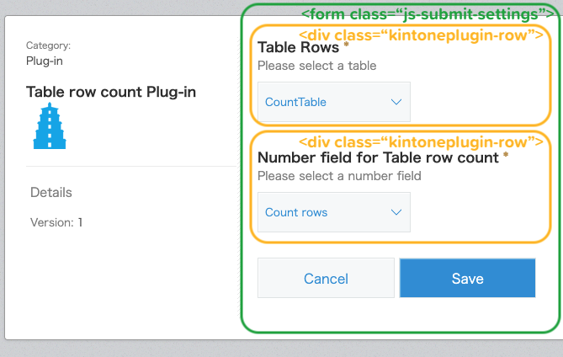The height and width of the screenshot is (357, 563).
Task: Open the Count rows dropdown
Action: tap(333, 212)
